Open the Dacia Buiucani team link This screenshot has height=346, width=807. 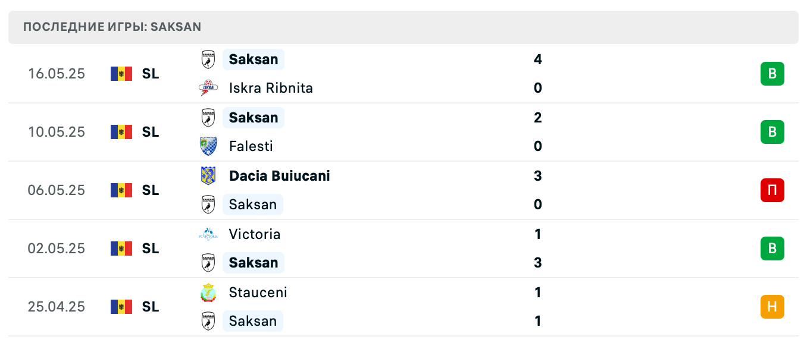pos(279,176)
